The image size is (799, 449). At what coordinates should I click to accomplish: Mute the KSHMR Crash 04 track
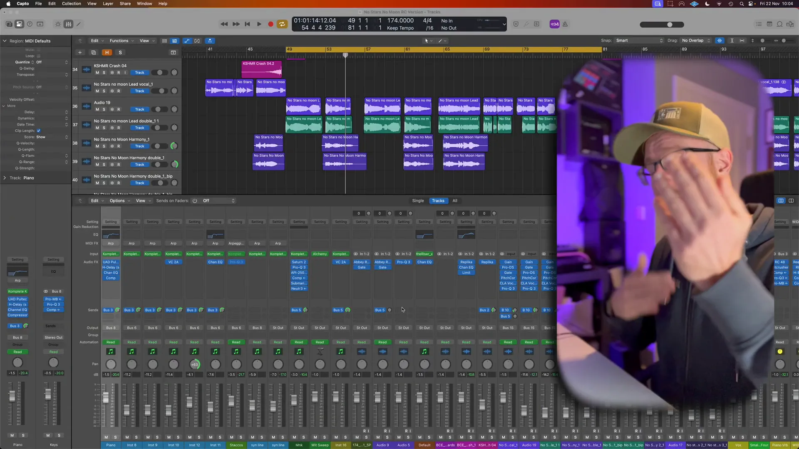point(97,72)
